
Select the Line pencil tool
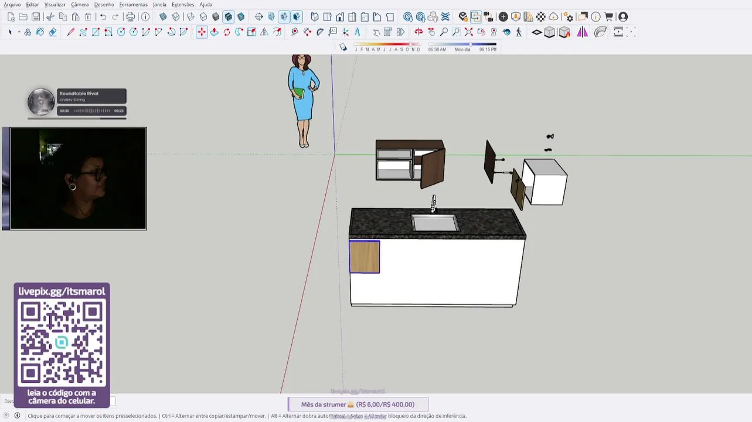tap(71, 32)
